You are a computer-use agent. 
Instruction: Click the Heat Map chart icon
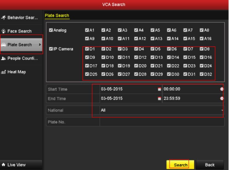[x=3, y=72]
